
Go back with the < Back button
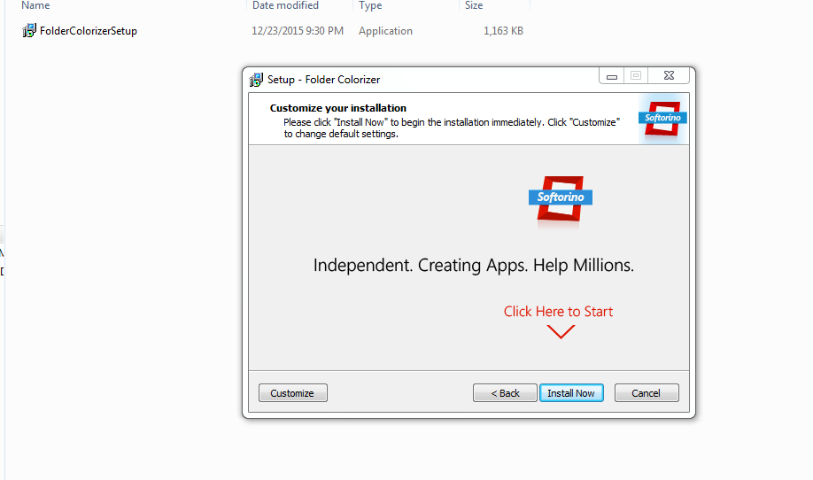pyautogui.click(x=505, y=393)
